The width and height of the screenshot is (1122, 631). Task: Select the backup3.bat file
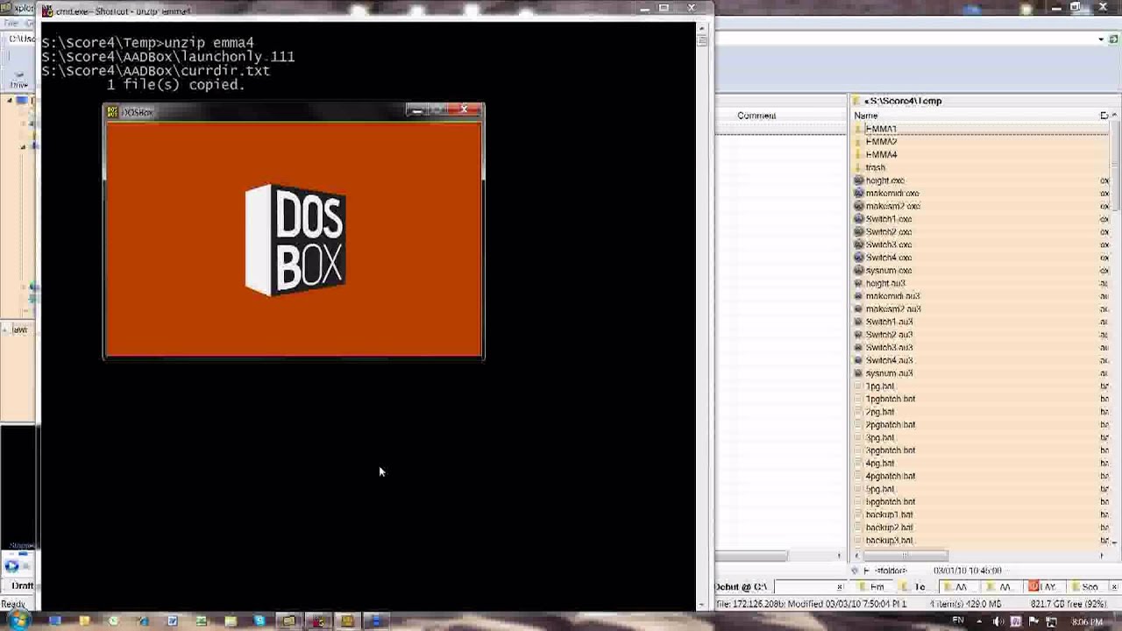click(x=889, y=541)
